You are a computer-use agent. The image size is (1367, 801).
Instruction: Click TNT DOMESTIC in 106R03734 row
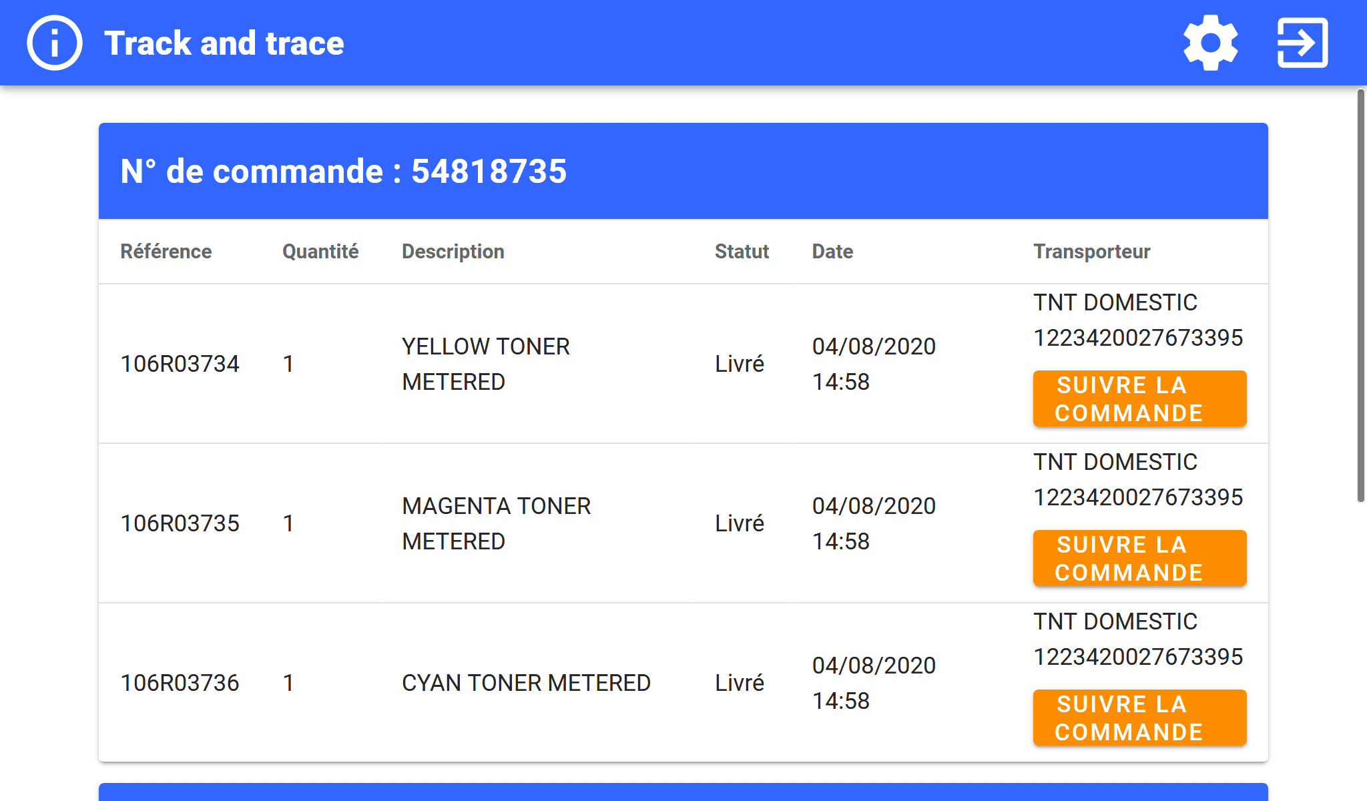1115,302
